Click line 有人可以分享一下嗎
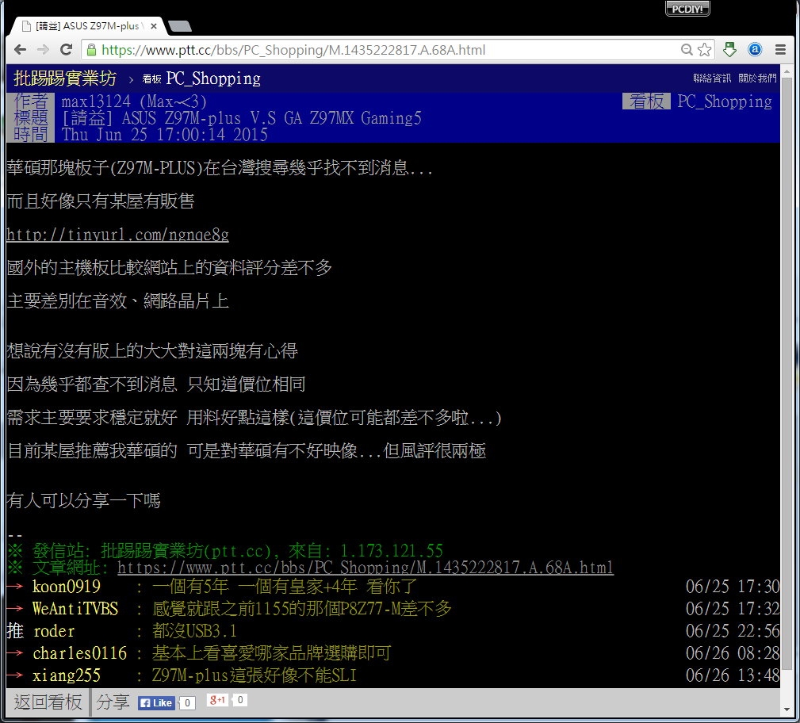The height and width of the screenshot is (723, 800). click(84, 500)
